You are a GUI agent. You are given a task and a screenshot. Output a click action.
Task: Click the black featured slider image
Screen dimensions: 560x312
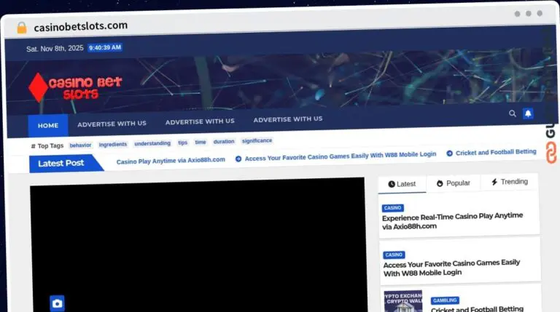pos(198,245)
